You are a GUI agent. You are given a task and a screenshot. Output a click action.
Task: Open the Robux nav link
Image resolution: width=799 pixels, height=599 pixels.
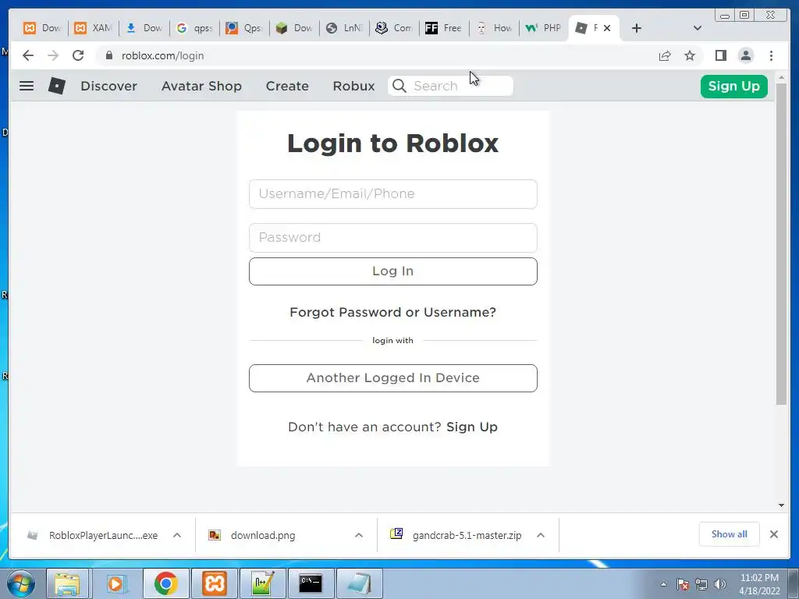tap(353, 86)
